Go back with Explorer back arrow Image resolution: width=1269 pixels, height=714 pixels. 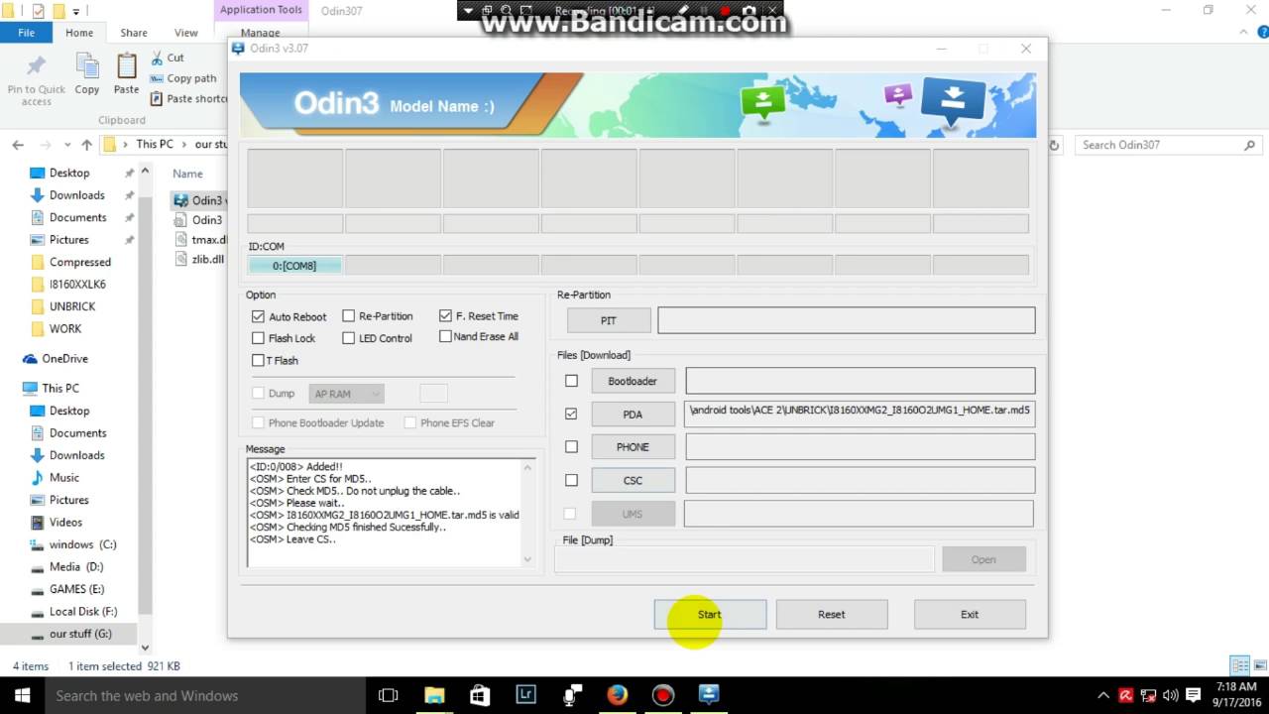18,145
